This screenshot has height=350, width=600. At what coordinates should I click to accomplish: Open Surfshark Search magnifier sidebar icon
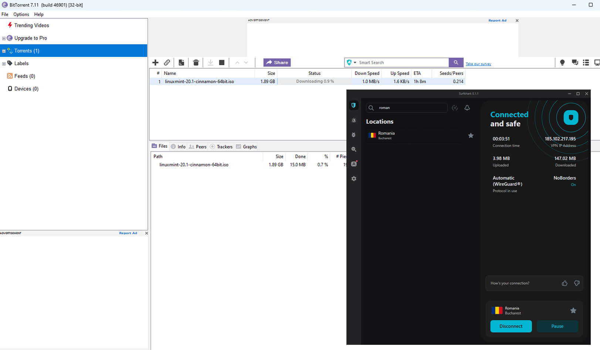(x=354, y=149)
